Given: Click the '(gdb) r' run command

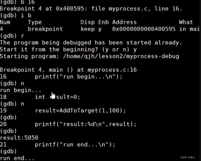Looking at the screenshot, I should tap(12, 36).
